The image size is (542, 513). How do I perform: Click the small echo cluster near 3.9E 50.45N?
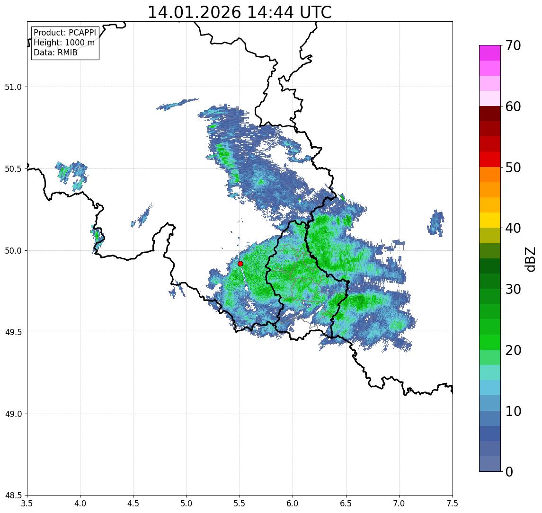(71, 176)
